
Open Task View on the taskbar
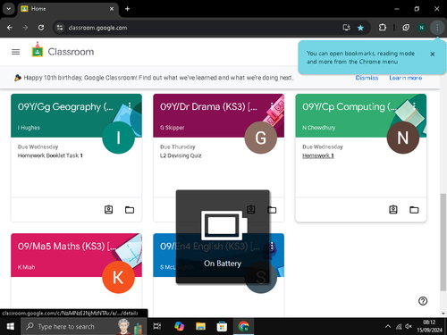click(x=157, y=326)
